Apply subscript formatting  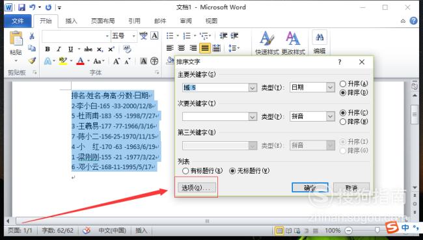coord(100,49)
